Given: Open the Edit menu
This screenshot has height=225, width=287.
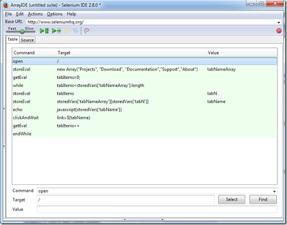Looking at the screenshot, I should [x=20, y=14].
